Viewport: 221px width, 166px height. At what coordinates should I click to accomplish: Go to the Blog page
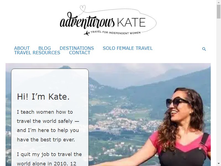click(44, 48)
